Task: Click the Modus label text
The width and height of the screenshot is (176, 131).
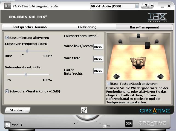Action: pyautogui.click(x=17, y=125)
